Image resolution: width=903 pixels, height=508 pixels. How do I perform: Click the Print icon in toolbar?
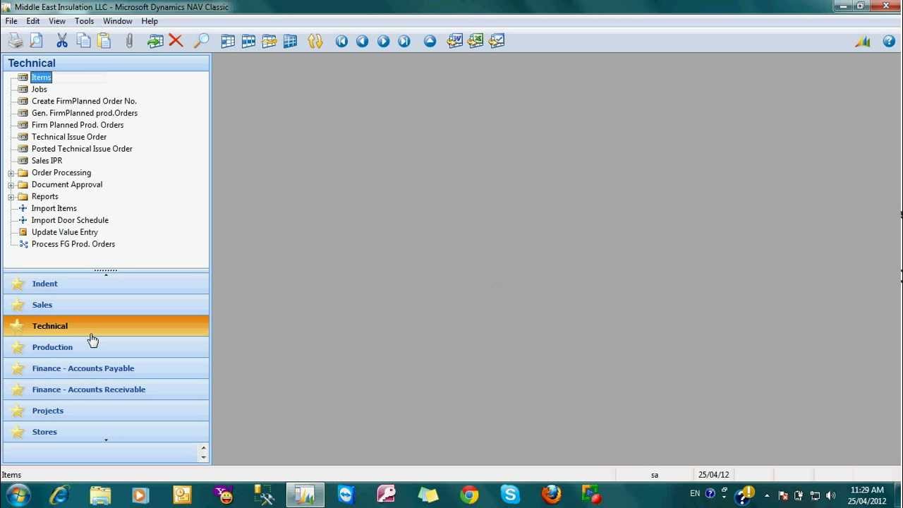(x=16, y=41)
